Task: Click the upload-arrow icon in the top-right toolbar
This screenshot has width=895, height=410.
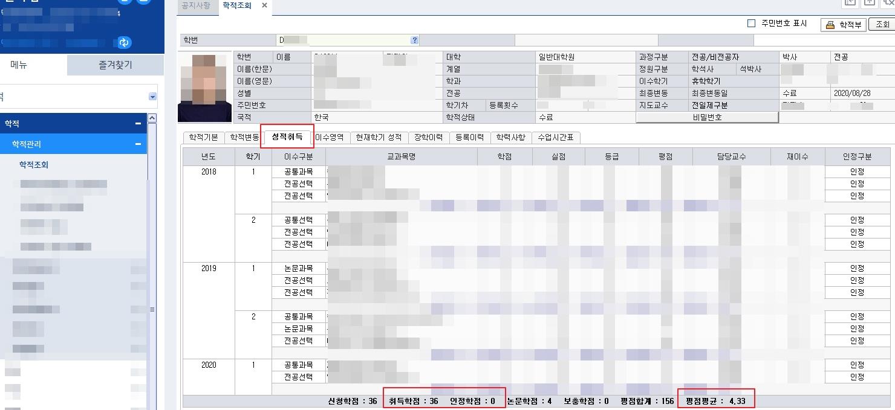Action: (869, 3)
